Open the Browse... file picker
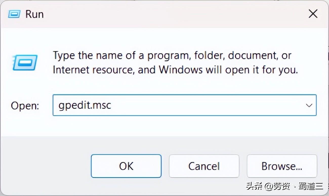The width and height of the screenshot is (329, 196). (282, 166)
